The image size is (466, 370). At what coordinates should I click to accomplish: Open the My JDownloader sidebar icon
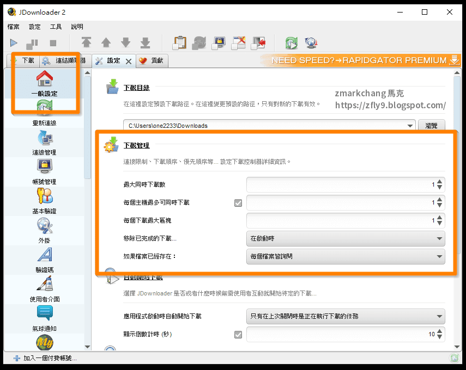click(45, 342)
